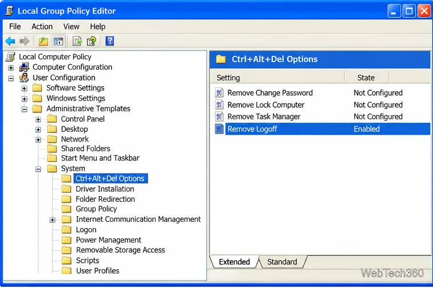The height and width of the screenshot is (288, 433).
Task: Click the User Configuration icon
Action: (24, 78)
